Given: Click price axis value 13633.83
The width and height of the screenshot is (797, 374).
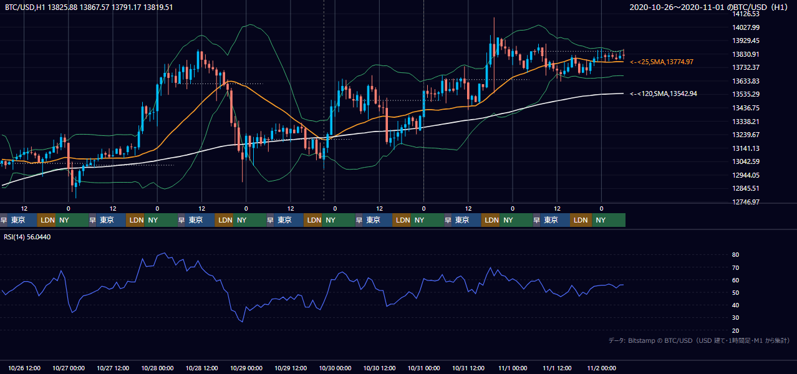Looking at the screenshot, I should coord(746,81).
